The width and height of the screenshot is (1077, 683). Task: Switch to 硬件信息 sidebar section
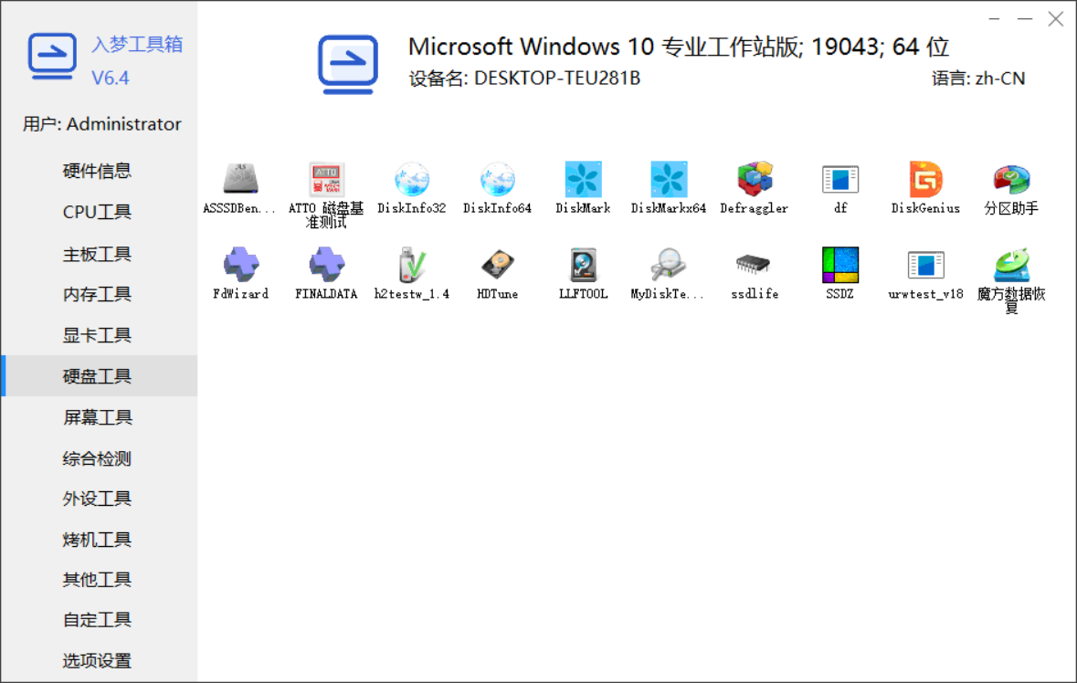(x=97, y=171)
